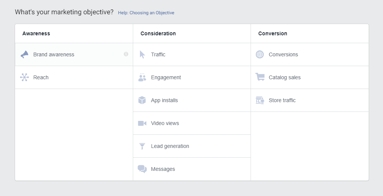Screen dimensions: 383x196
Task: Click the Store traffic storefront icon
Action: tap(260, 100)
